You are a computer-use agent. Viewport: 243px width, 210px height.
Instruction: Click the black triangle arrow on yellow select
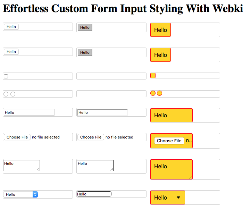[178, 198]
